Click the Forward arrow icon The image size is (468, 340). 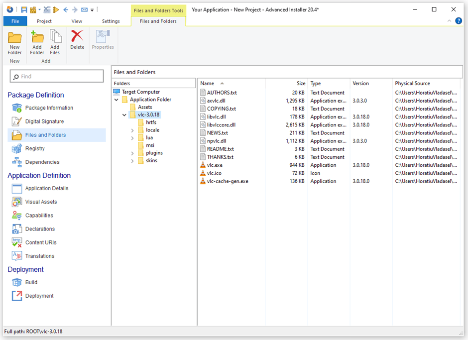75,10
